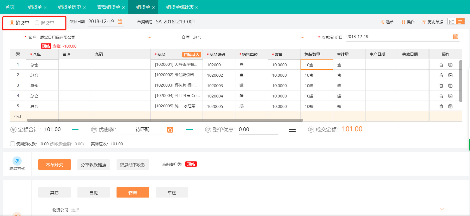Click package quantity cell 10盒 in row 1

pyautogui.click(x=317, y=64)
